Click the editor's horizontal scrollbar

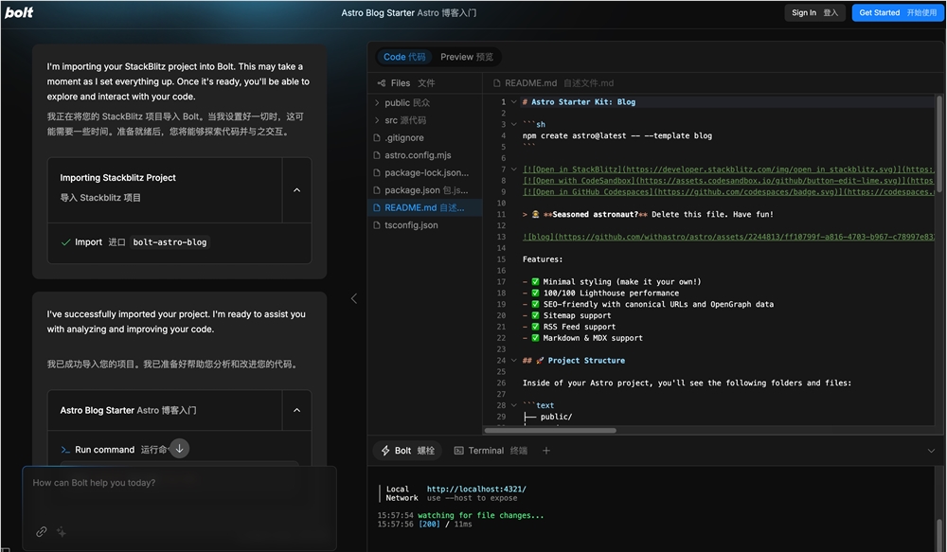[x=550, y=431]
